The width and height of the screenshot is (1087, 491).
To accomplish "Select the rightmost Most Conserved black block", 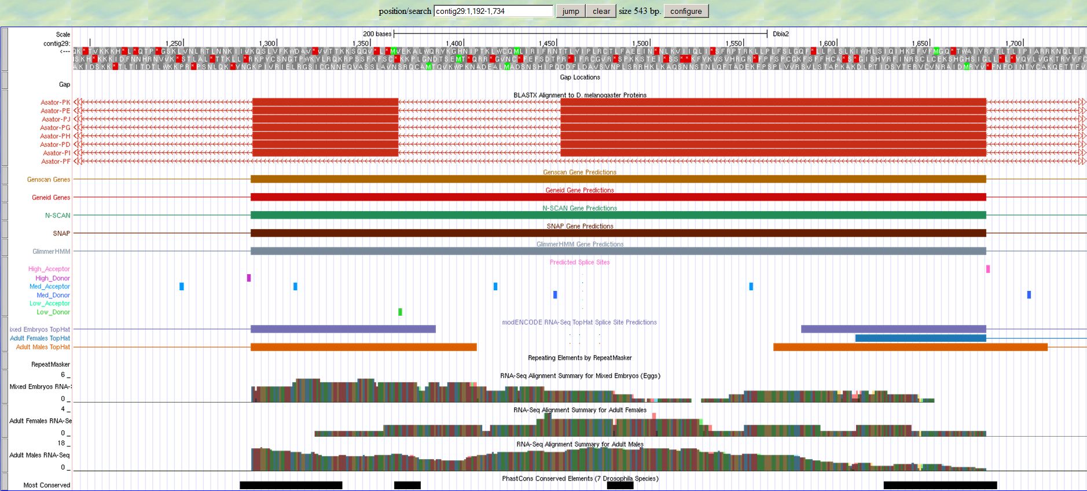I will click(x=941, y=485).
